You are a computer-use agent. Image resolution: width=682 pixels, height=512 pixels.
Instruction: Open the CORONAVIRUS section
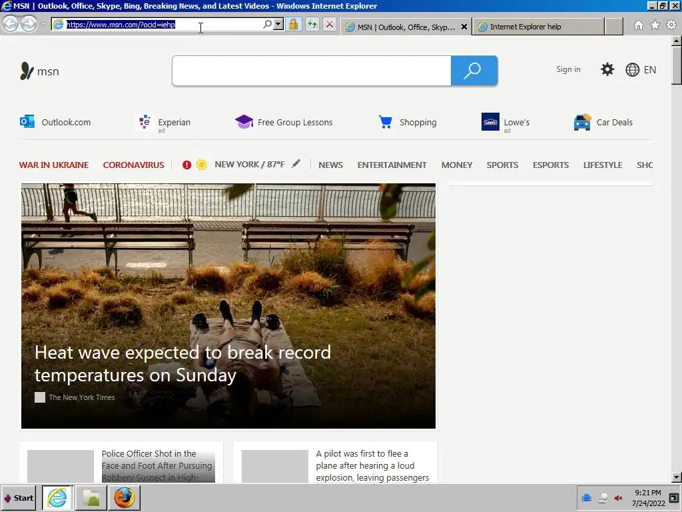tap(133, 165)
